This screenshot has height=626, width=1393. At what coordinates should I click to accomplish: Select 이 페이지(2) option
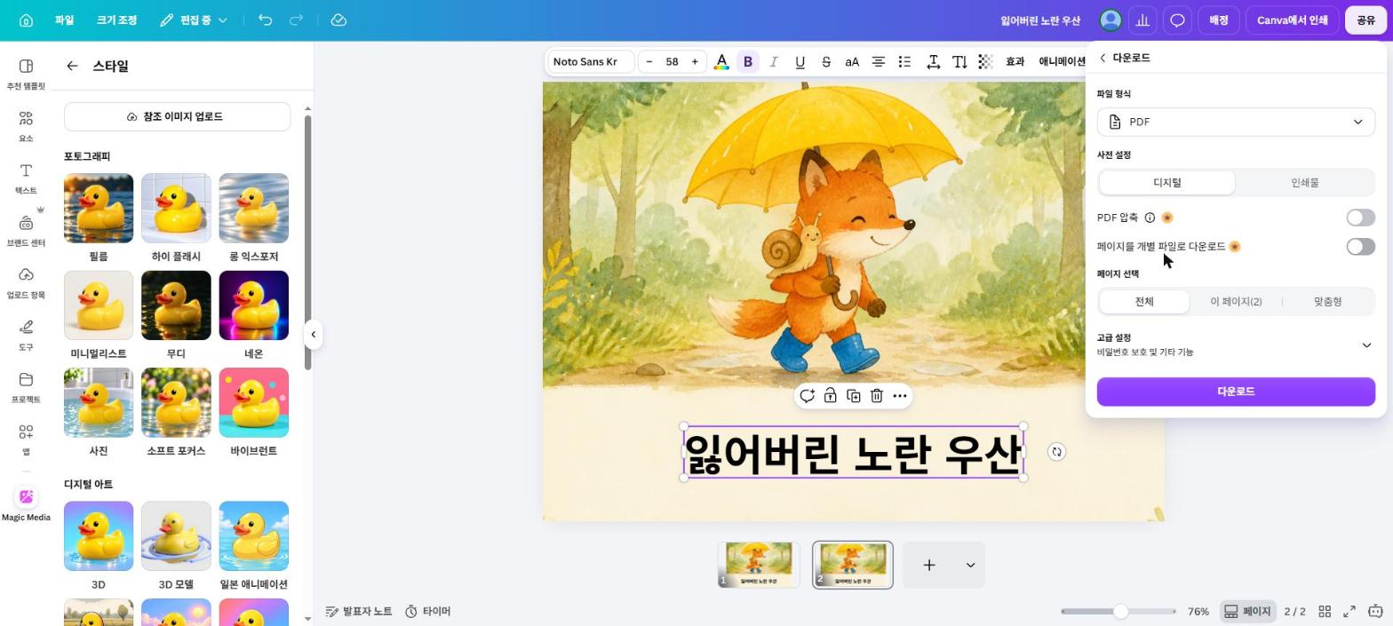click(x=1236, y=302)
